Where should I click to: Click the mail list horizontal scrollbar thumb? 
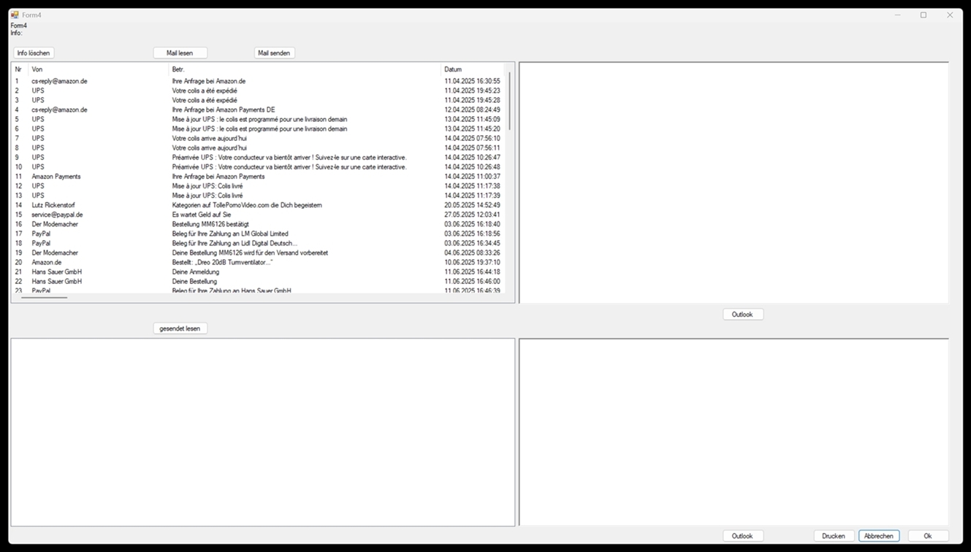point(44,297)
